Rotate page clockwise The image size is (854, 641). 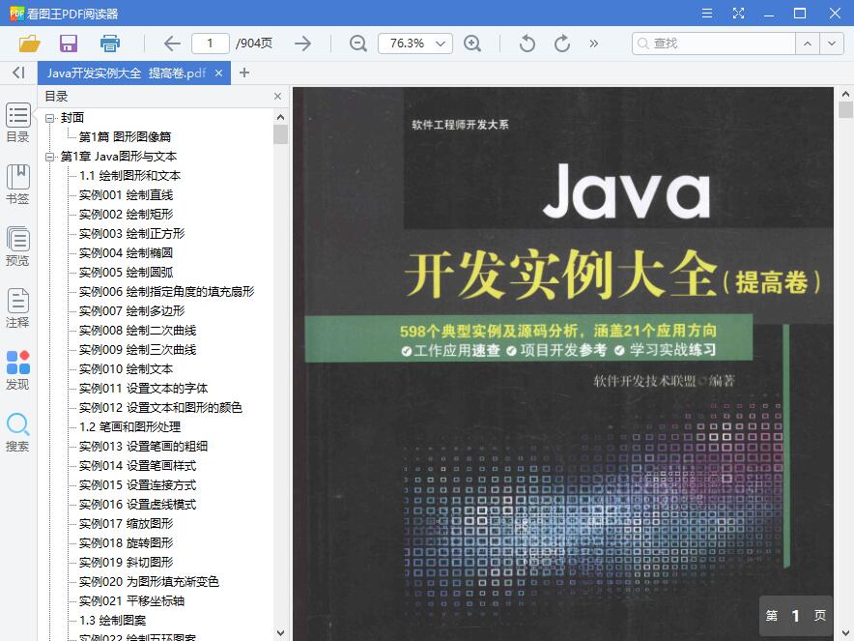point(562,44)
